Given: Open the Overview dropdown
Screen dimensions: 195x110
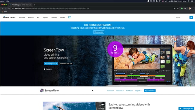Looking at the screenshot, I should coord(110,91).
